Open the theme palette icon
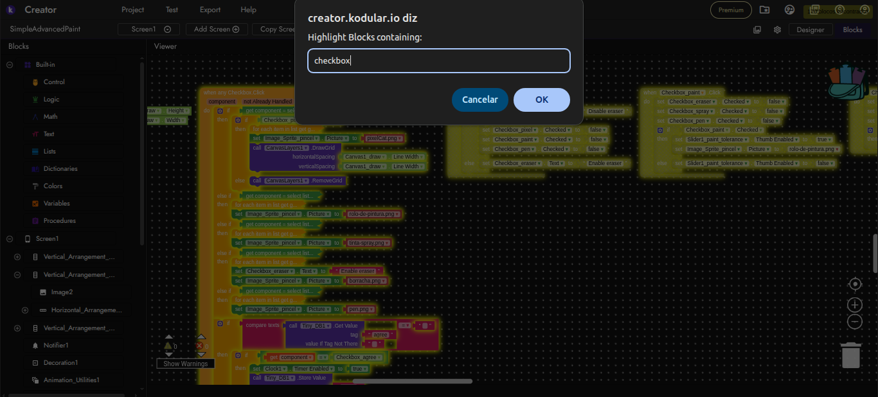The width and height of the screenshot is (878, 397). click(x=790, y=10)
